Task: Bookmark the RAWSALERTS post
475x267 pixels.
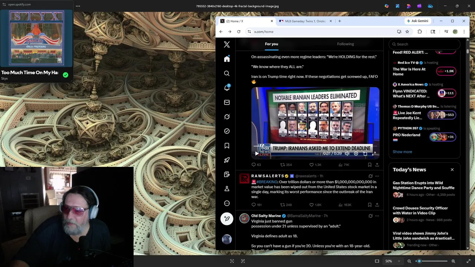Action: (x=370, y=205)
